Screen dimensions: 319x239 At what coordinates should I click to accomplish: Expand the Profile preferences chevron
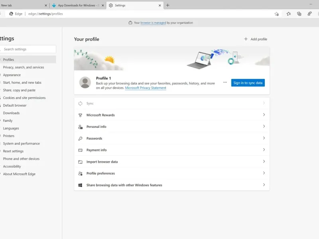(264, 173)
